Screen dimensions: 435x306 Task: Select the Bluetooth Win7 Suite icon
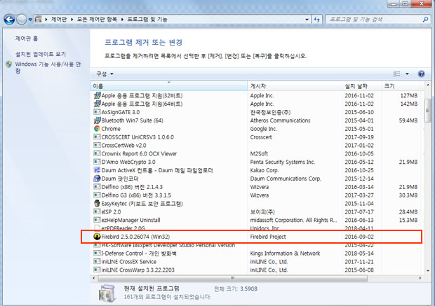[97, 120]
